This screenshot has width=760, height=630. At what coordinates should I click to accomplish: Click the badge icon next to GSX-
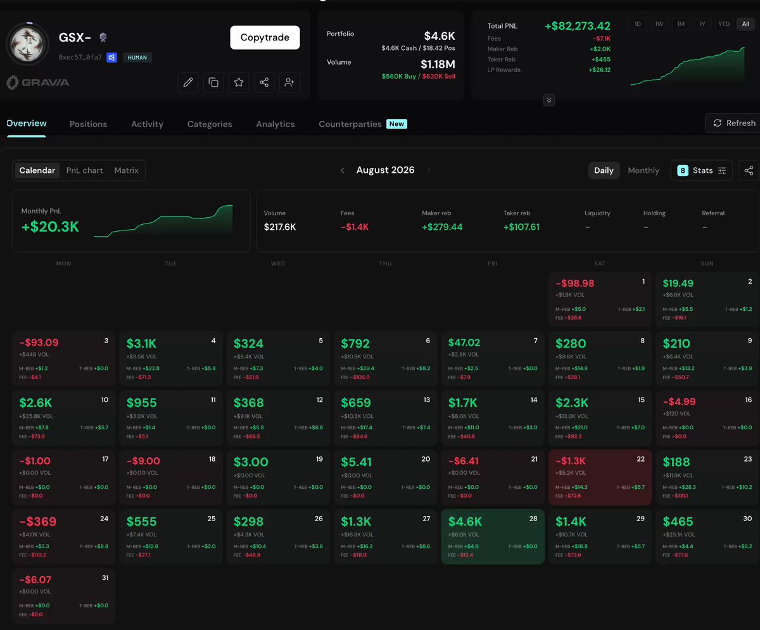coord(103,37)
